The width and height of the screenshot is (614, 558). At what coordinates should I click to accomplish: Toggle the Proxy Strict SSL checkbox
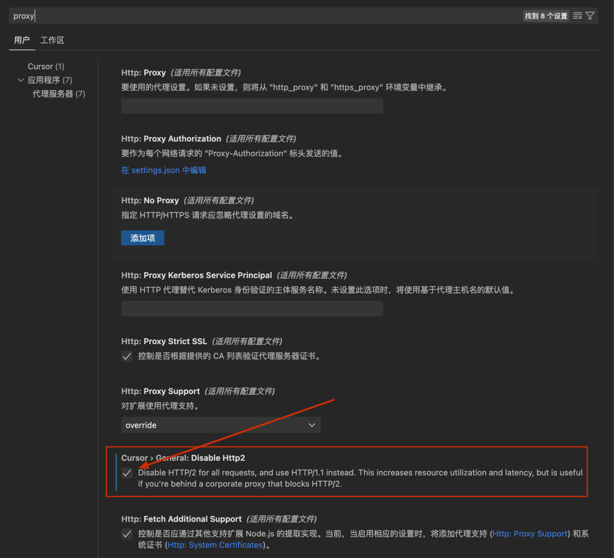(126, 356)
